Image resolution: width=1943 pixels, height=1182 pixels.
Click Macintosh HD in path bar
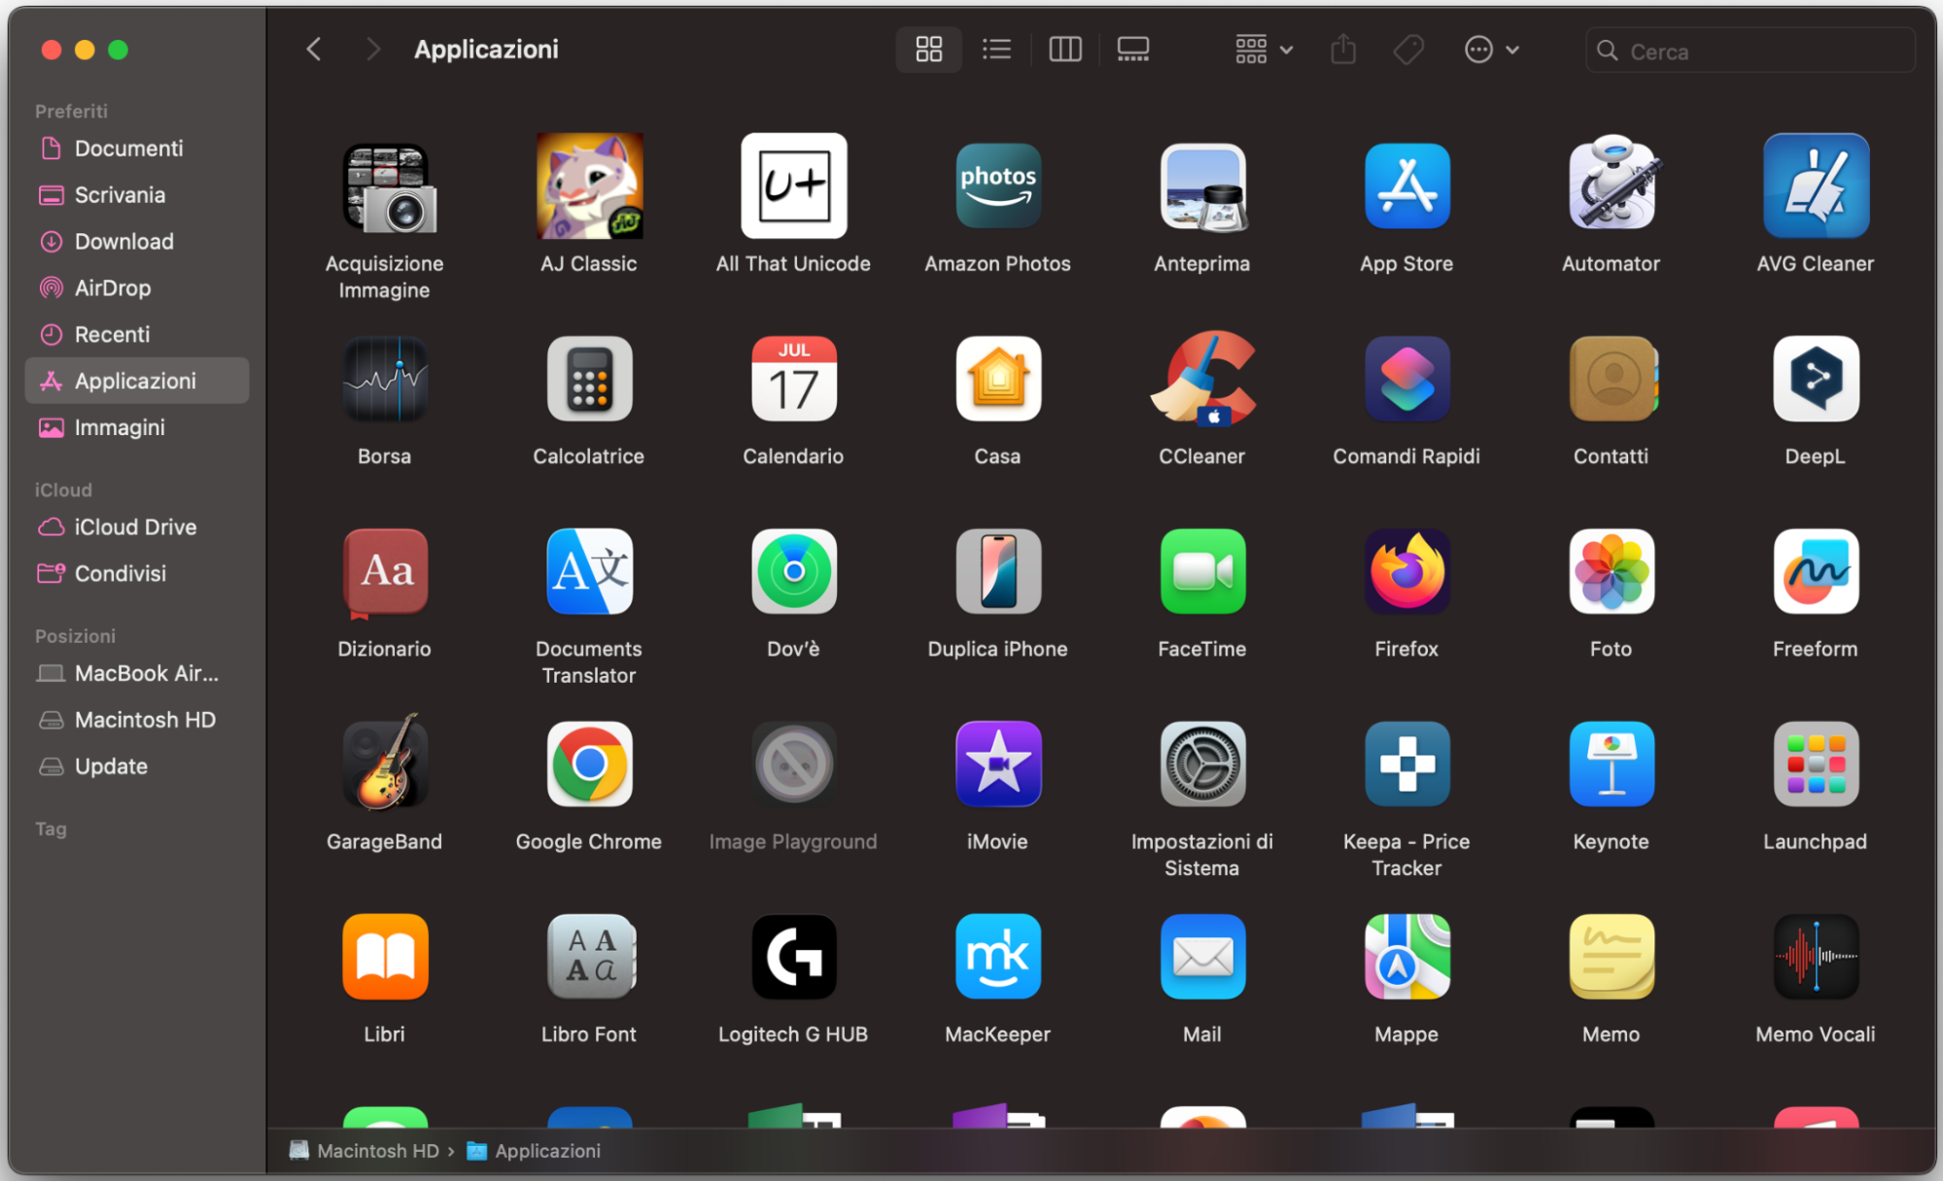click(x=377, y=1151)
